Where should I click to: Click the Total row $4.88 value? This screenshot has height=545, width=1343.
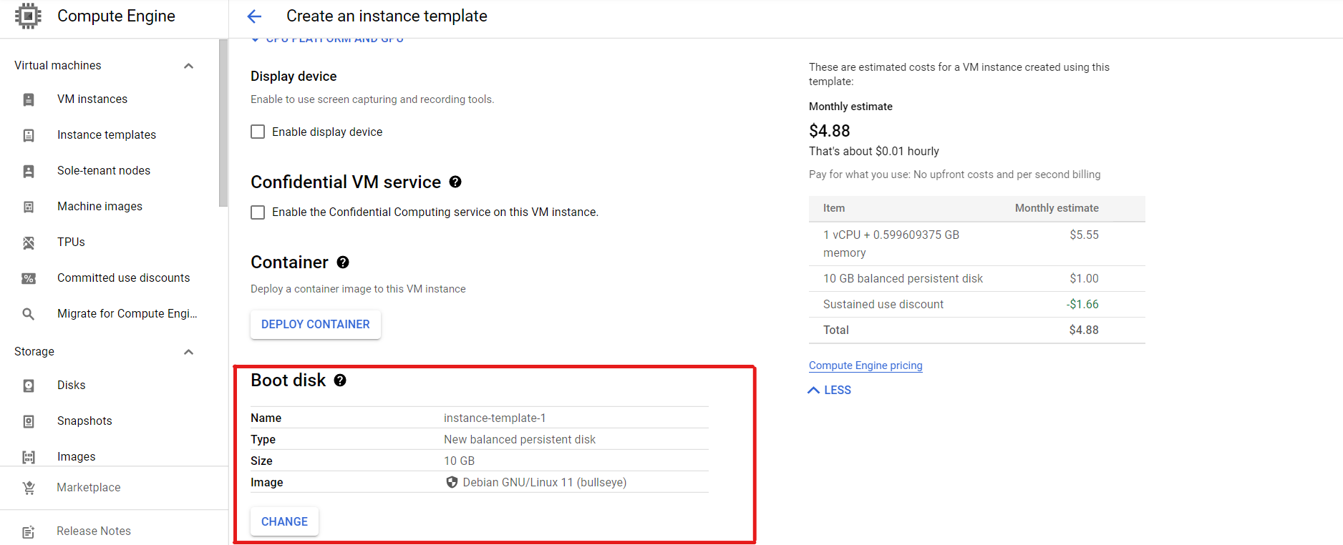point(1084,330)
